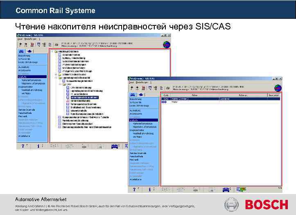This screenshot has height=215, width=296.
Task: Click the blue 'i' info icon in front window
Action: pos(149,189)
